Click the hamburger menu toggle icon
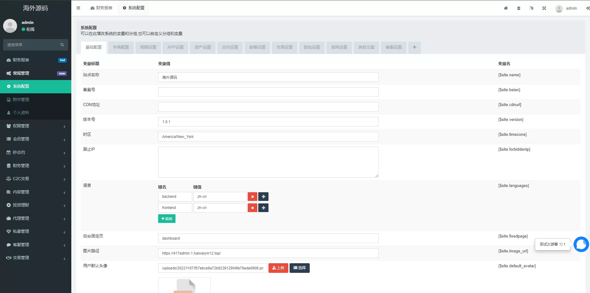Viewport: 590px width, 293px height. tap(78, 8)
